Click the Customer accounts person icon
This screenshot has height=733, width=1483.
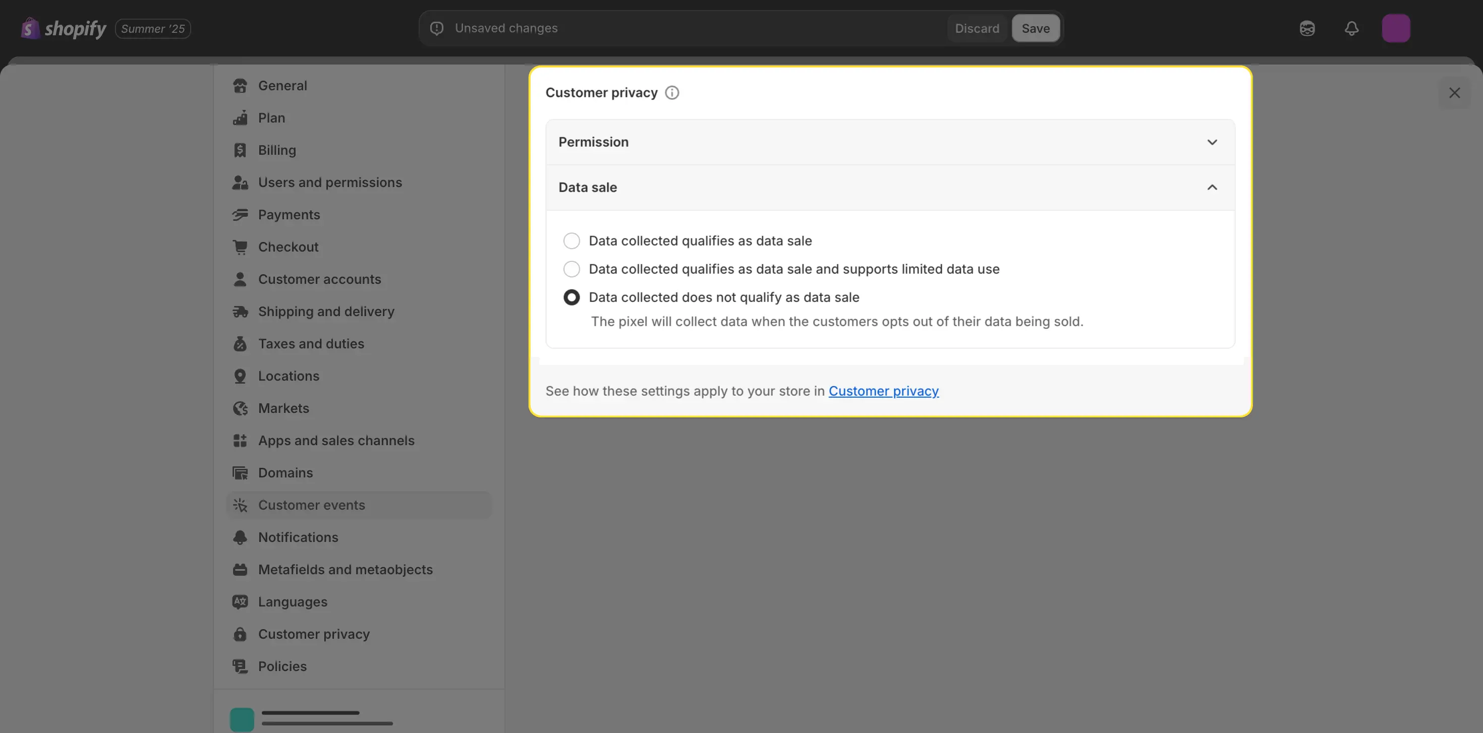click(x=240, y=279)
